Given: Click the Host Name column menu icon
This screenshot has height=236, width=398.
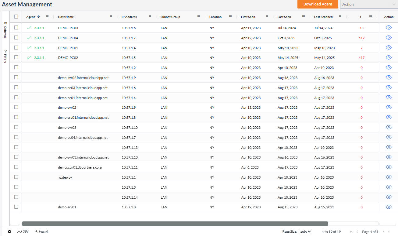Looking at the screenshot, I should (111, 17).
